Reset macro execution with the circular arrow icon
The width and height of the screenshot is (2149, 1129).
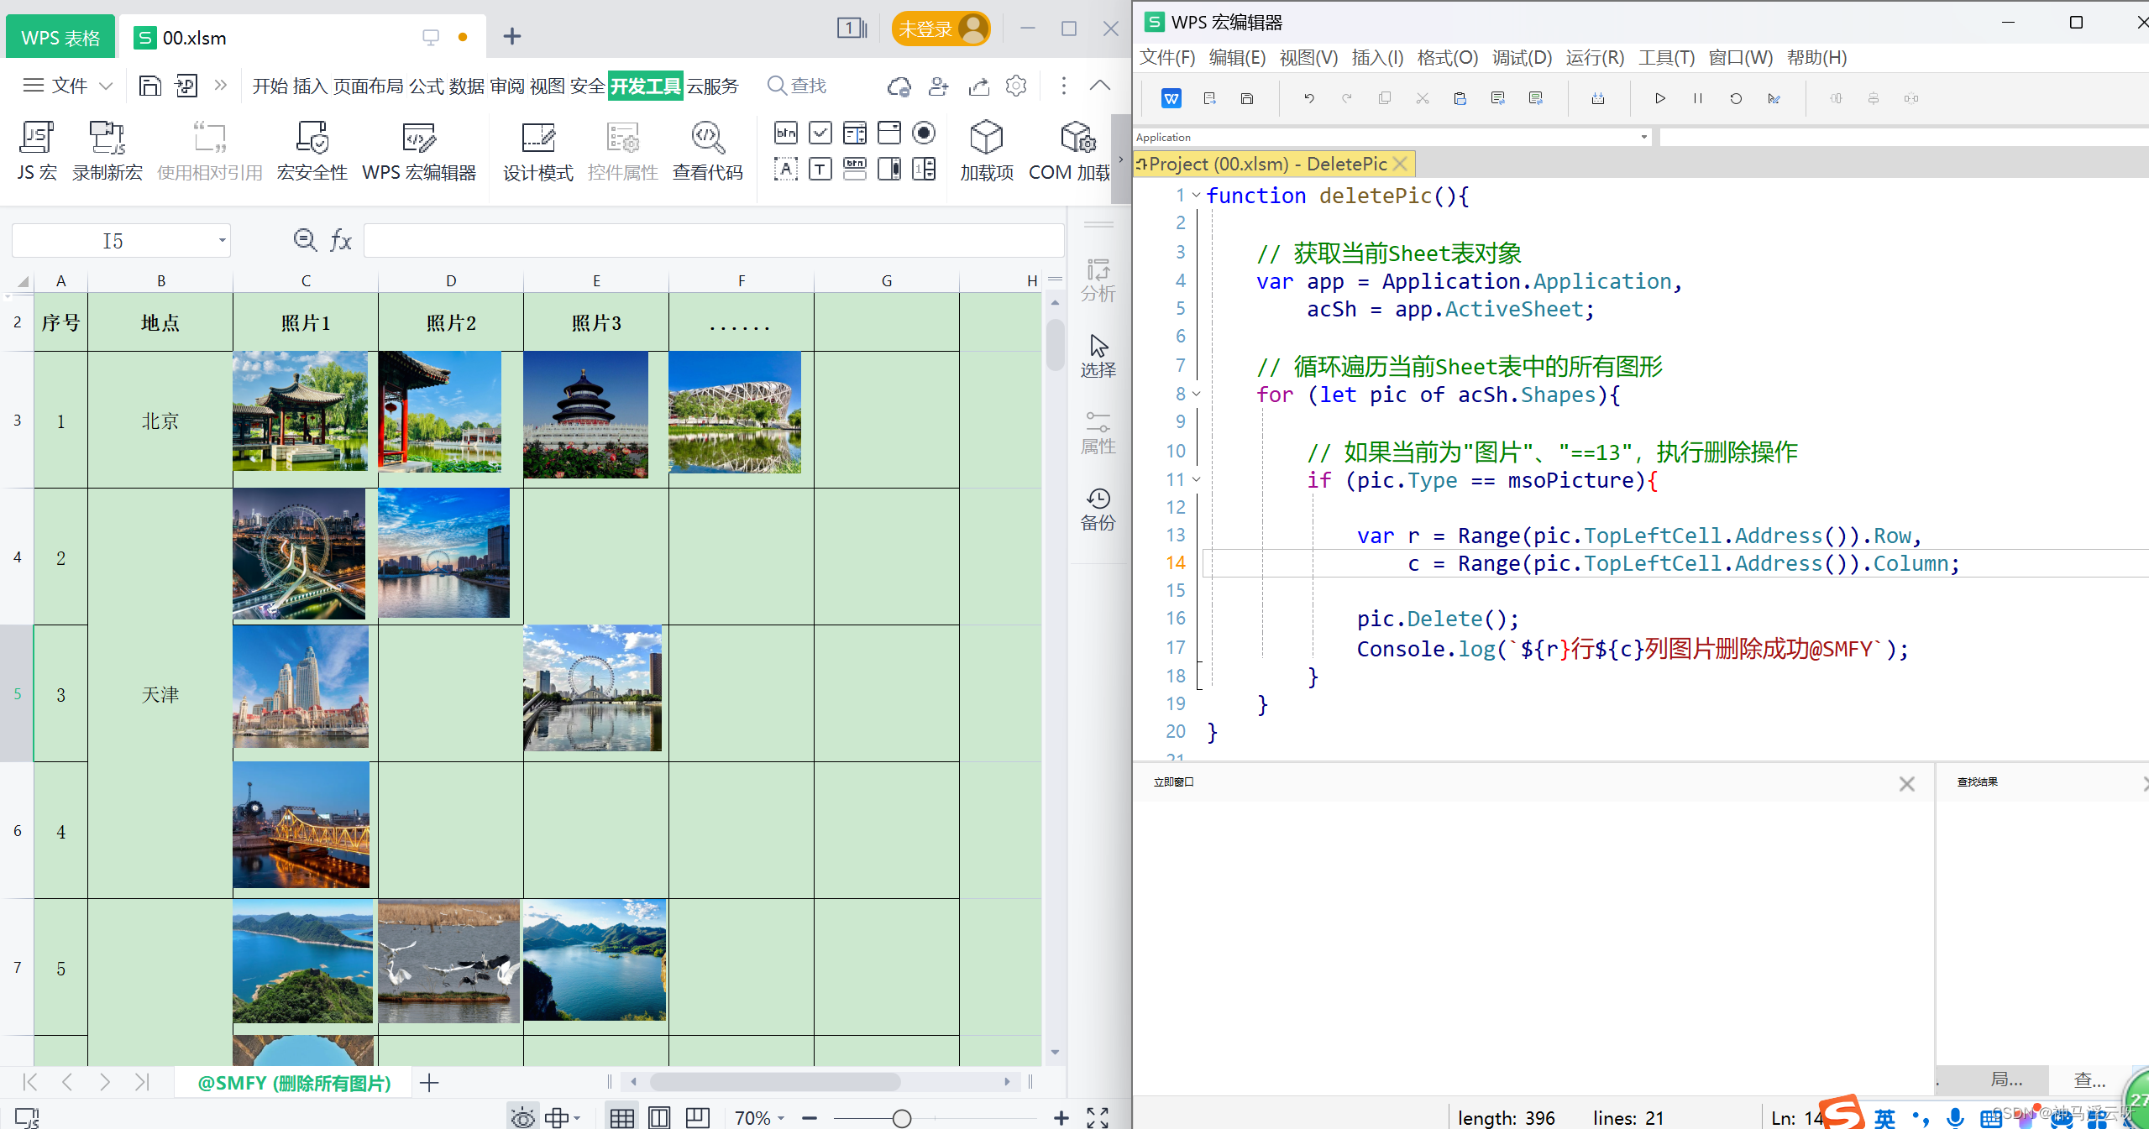pyautogui.click(x=1735, y=98)
